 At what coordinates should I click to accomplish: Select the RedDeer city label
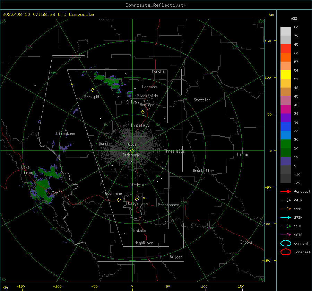pyautogui.click(x=147, y=105)
